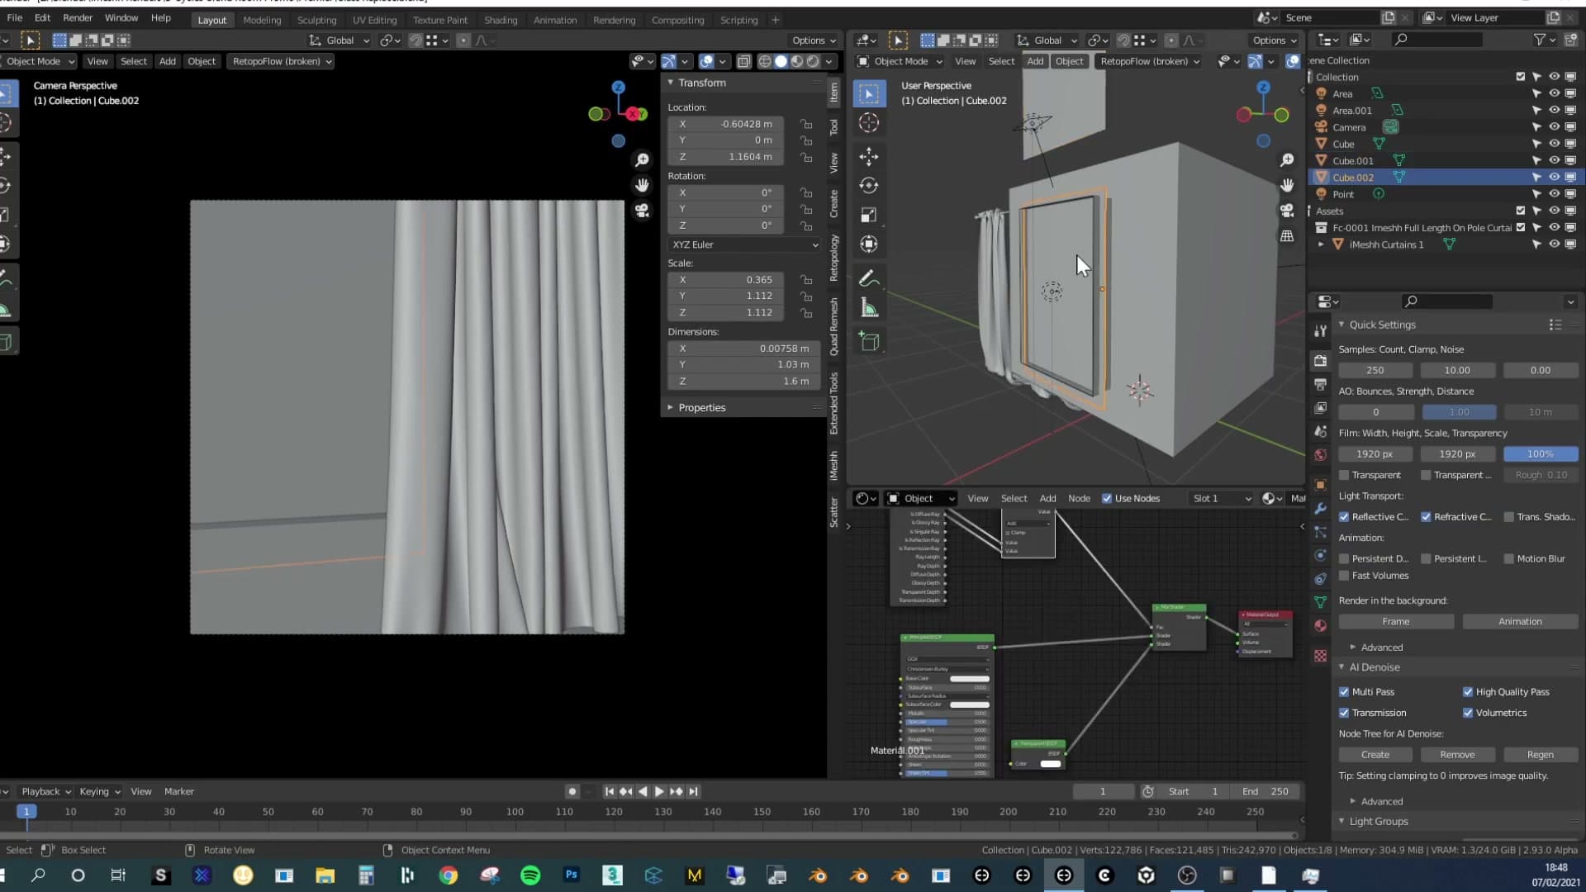This screenshot has width=1586, height=892.
Task: Select the Cursor tool in right viewport
Action: point(868,123)
